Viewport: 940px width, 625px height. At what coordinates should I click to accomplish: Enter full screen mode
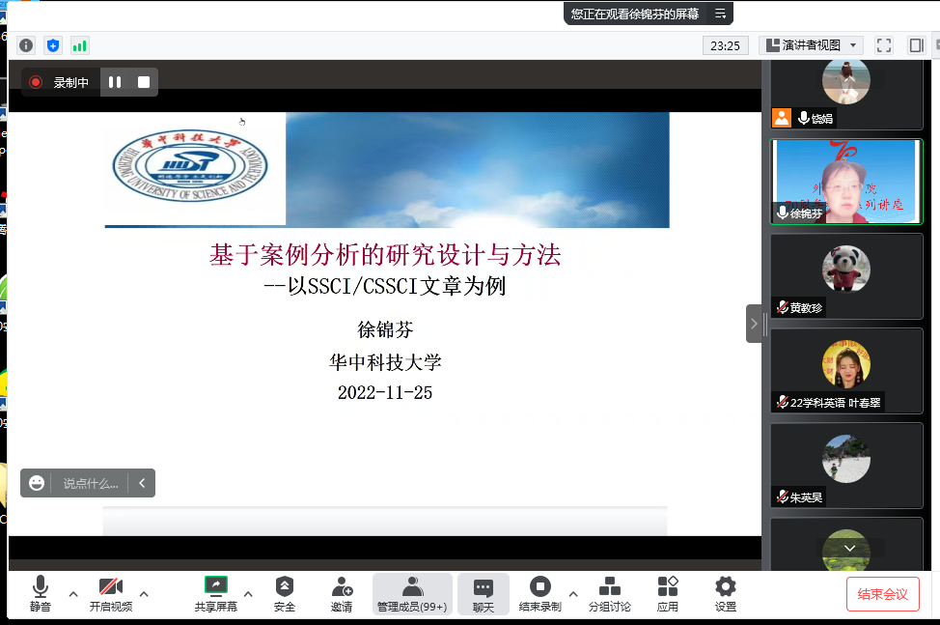[x=883, y=45]
